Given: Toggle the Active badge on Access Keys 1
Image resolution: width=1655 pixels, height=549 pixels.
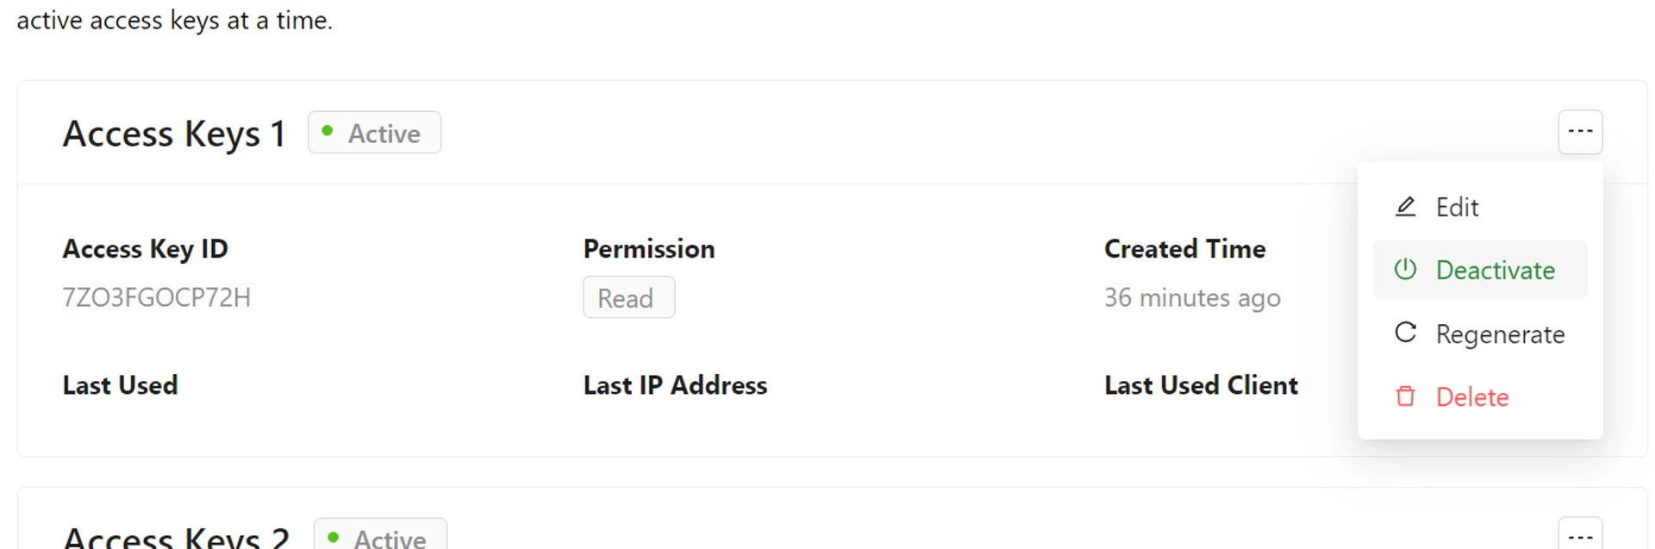Looking at the screenshot, I should [x=374, y=132].
